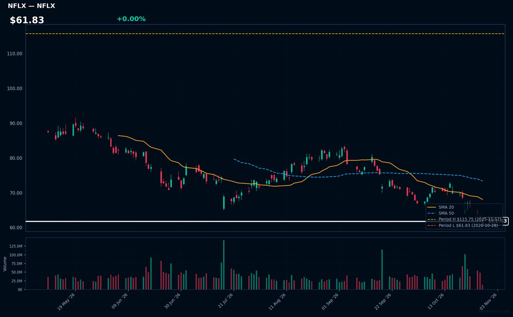The width and height of the screenshot is (513, 317).
Task: Click the 30 Jun '26 date label
Action: [172, 301]
